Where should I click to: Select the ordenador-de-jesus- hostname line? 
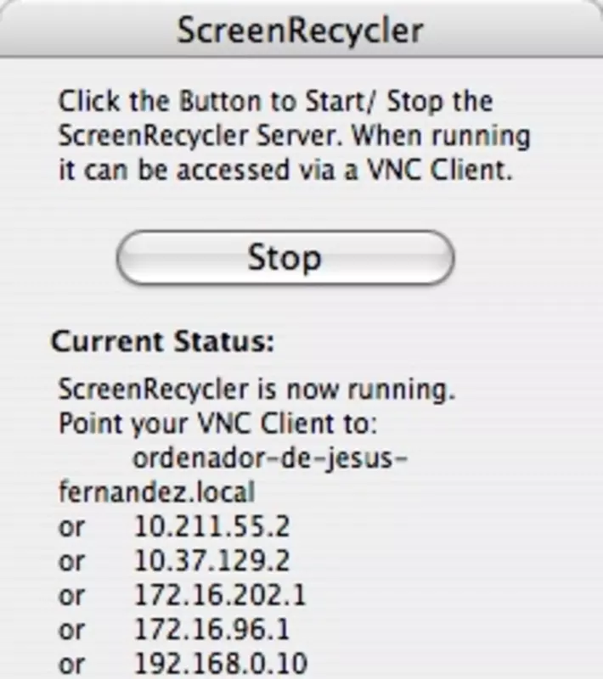pos(270,458)
